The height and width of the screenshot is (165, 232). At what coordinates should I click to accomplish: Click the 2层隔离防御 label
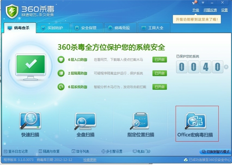point(78,73)
